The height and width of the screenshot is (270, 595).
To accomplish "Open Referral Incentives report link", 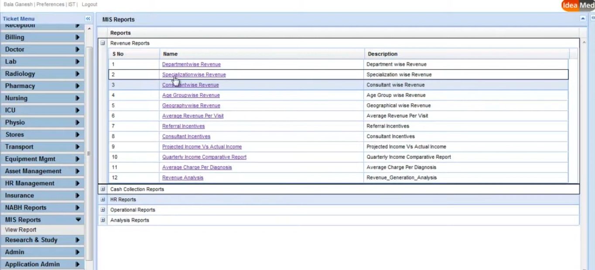I will [x=183, y=126].
